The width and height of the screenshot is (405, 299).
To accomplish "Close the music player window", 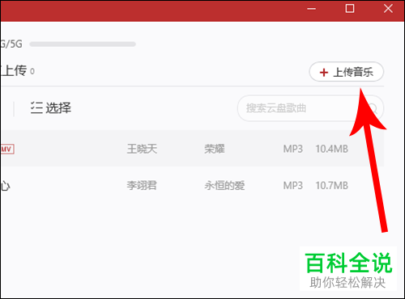I will (388, 9).
